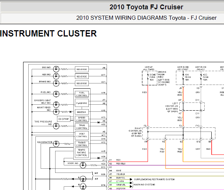Click the 'MAINT REQD IND' label
This screenshot has width=224, height=190.
[x=44, y=109]
